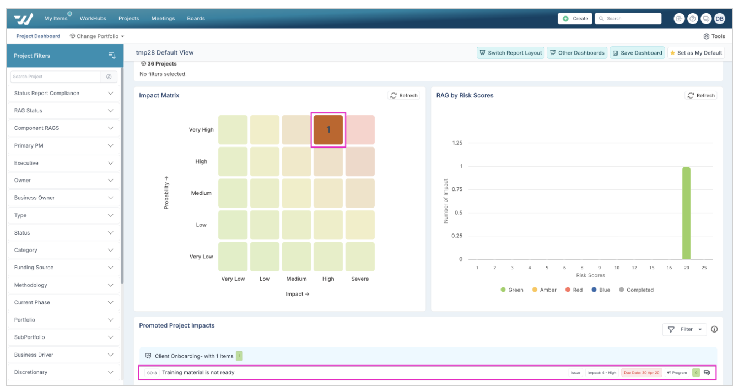Open Boards menu
The width and height of the screenshot is (744, 392).
tap(196, 19)
